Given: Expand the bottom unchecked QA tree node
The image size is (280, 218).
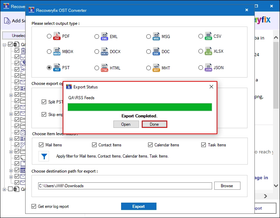Looking at the screenshot, I should click(4, 189).
